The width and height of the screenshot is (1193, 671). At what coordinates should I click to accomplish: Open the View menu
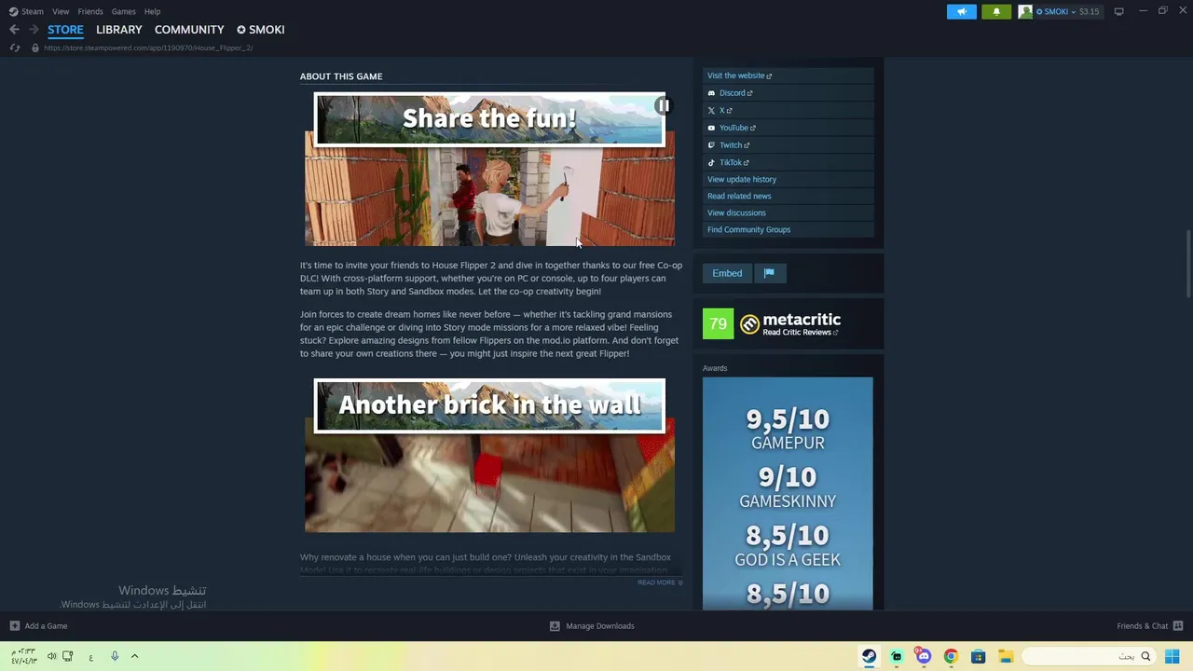pos(61,11)
